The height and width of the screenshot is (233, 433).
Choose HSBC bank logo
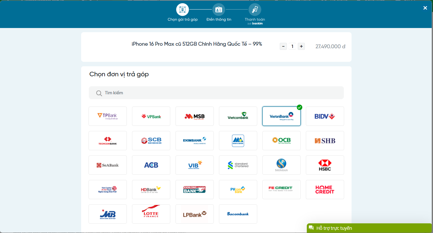click(x=325, y=165)
